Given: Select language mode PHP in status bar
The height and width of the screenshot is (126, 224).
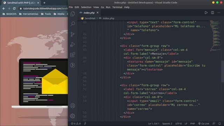Looking at the screenshot, I should pos(192,124).
